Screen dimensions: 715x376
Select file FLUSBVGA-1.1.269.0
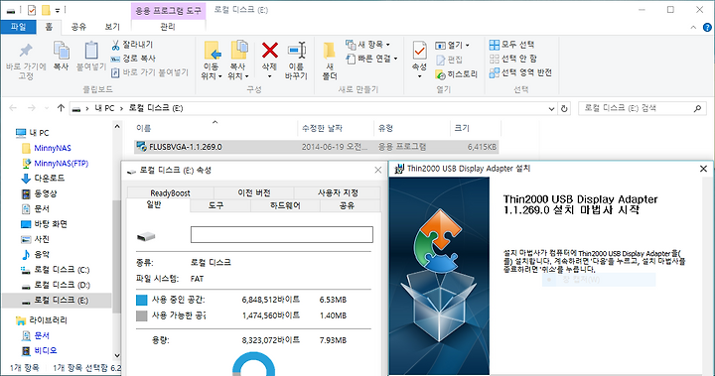[316, 147]
